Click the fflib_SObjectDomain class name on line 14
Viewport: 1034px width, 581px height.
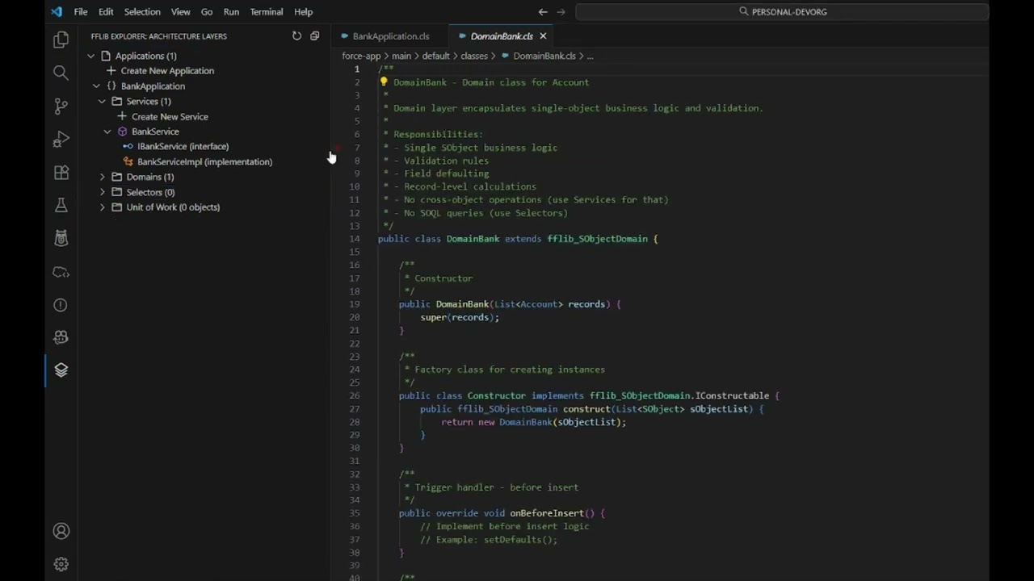click(598, 239)
